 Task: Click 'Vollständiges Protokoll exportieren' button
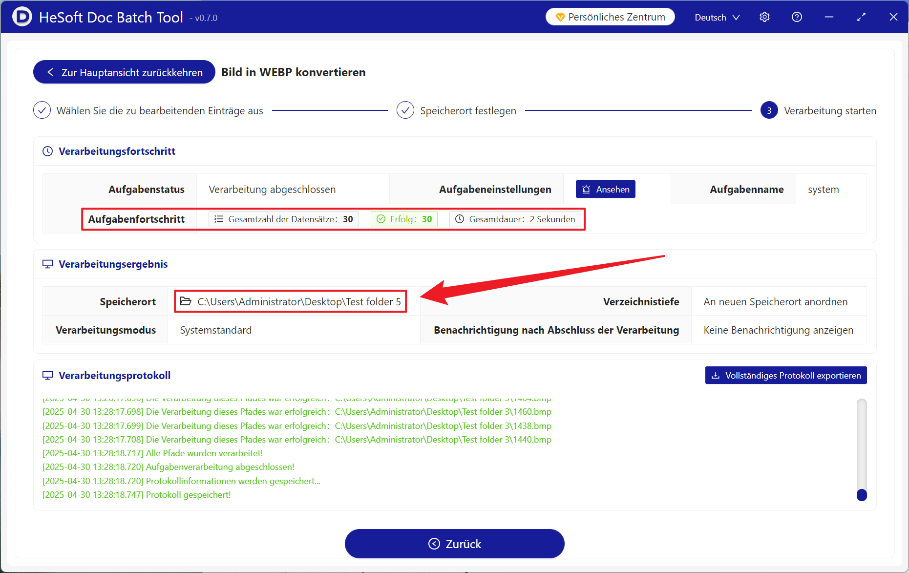(x=785, y=376)
